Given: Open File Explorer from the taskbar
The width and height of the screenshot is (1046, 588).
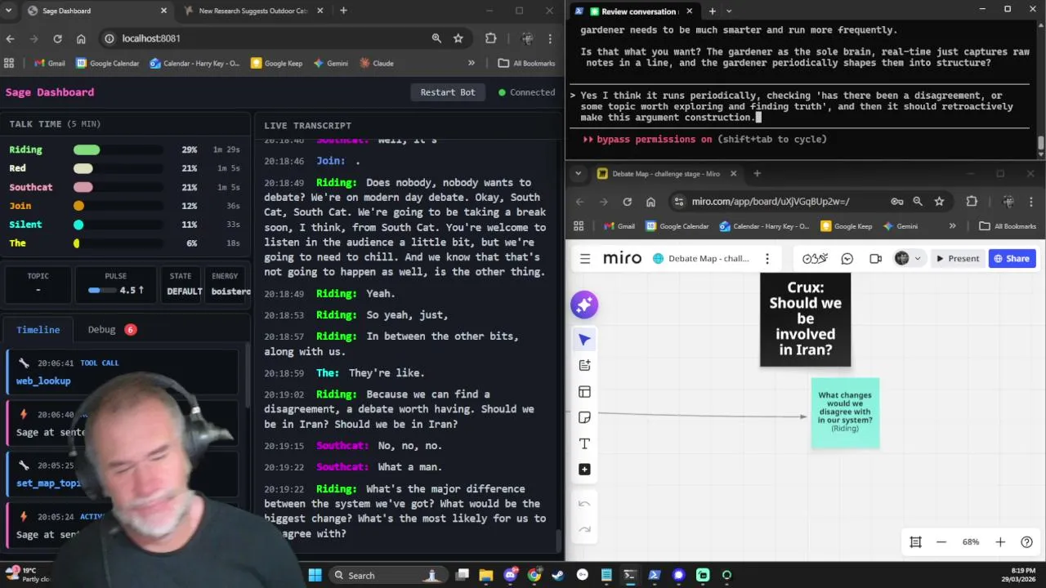Looking at the screenshot, I should (x=485, y=575).
